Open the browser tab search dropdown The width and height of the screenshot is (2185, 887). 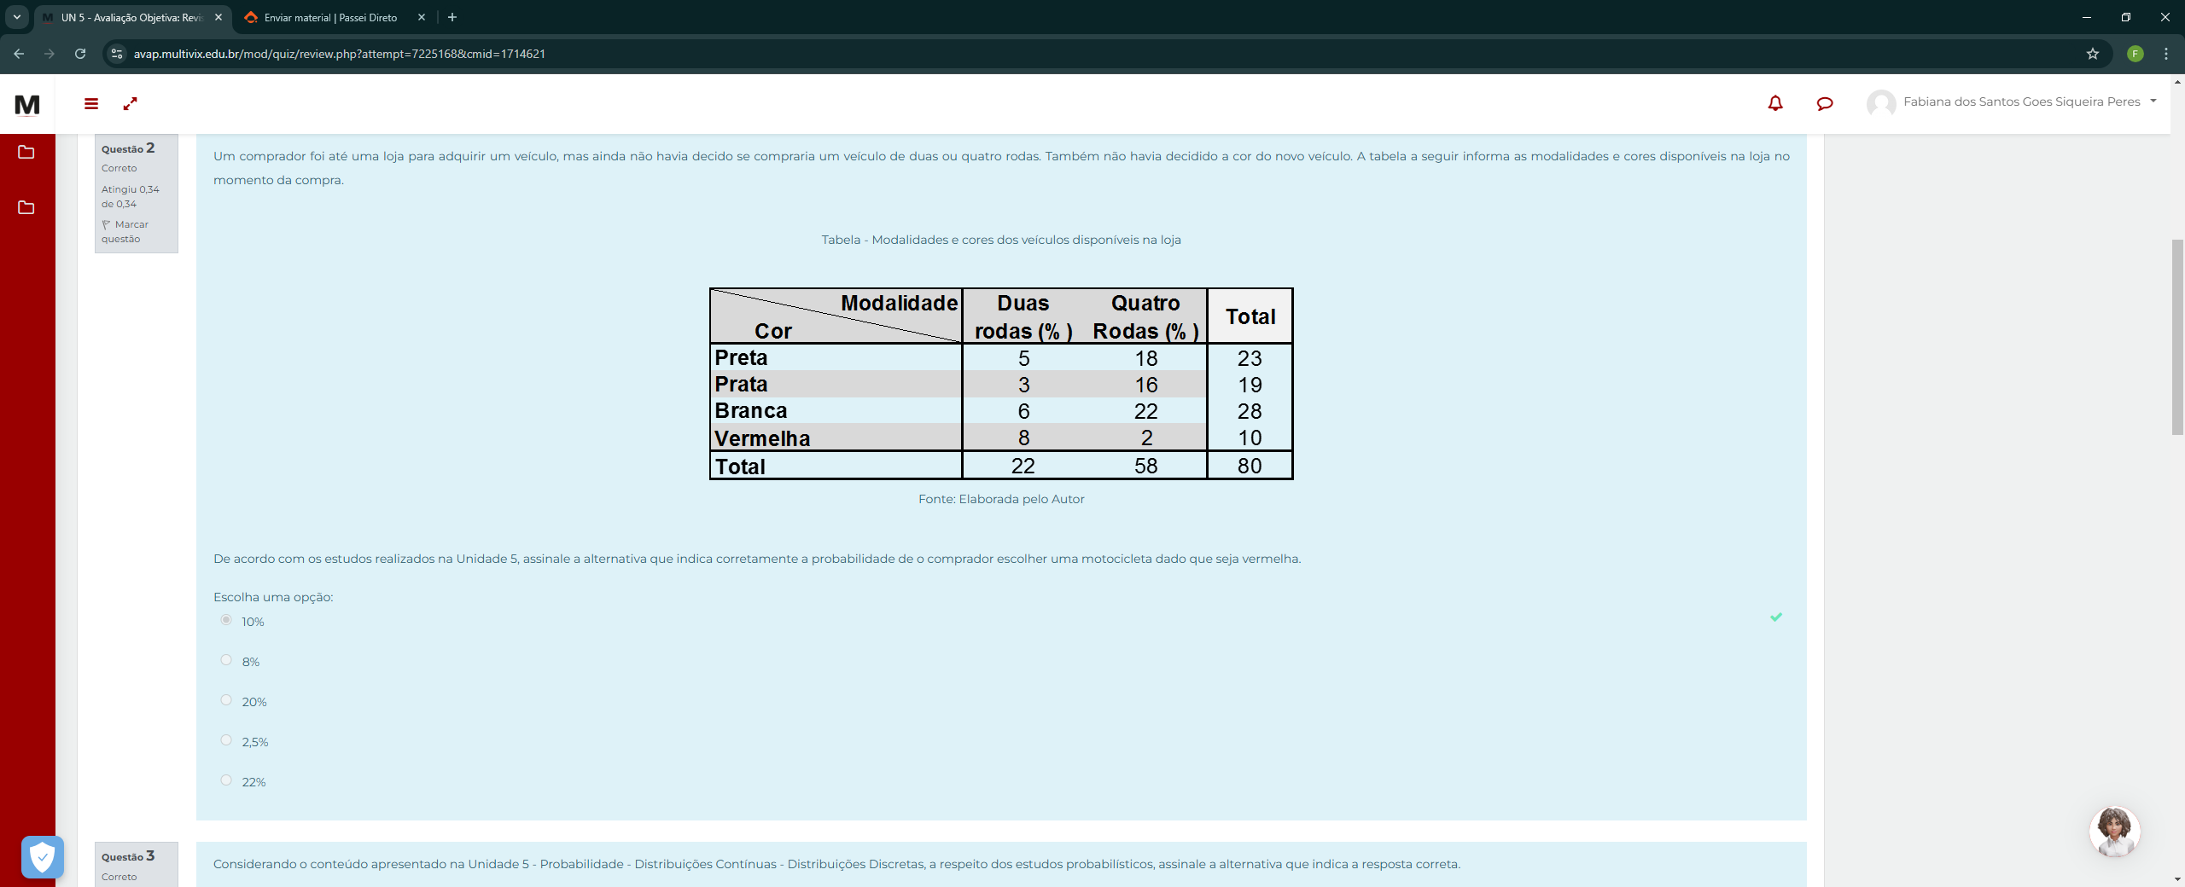tap(16, 17)
